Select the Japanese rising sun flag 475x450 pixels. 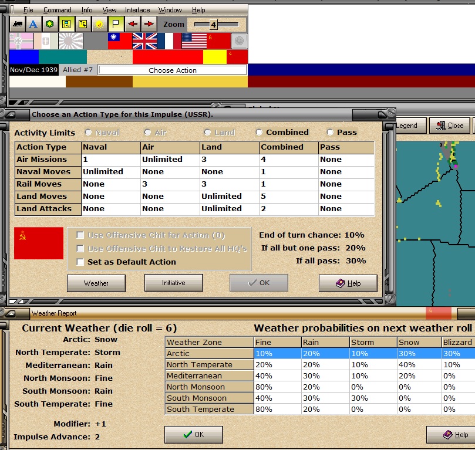pos(70,41)
